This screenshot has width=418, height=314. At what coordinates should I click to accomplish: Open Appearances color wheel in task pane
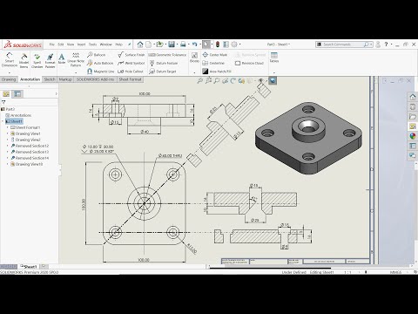point(413,136)
